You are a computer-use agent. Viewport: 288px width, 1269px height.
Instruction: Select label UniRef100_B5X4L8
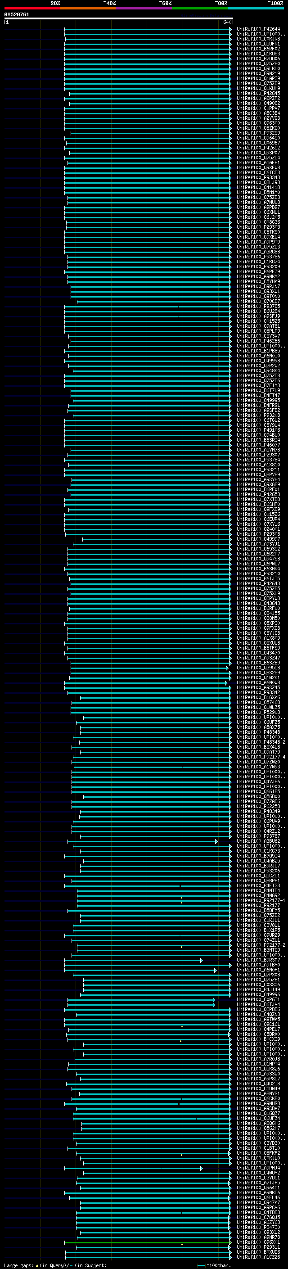[x=258, y=747]
